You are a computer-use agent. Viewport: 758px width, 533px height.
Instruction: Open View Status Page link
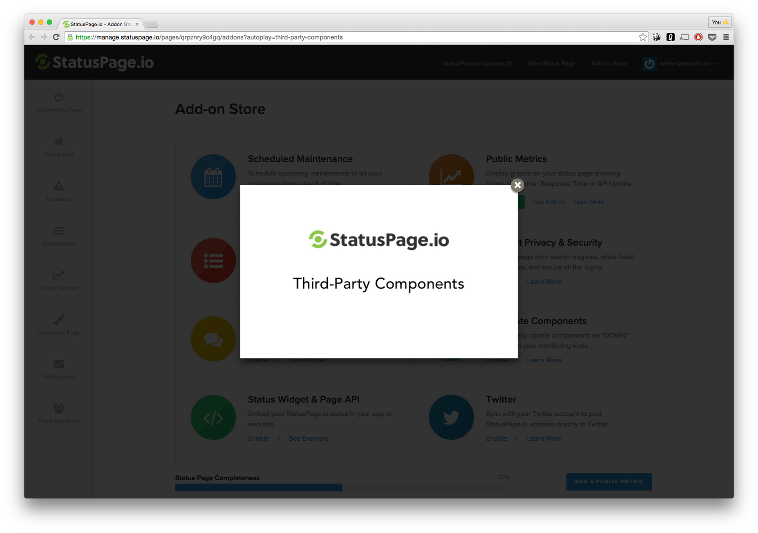[x=551, y=63]
